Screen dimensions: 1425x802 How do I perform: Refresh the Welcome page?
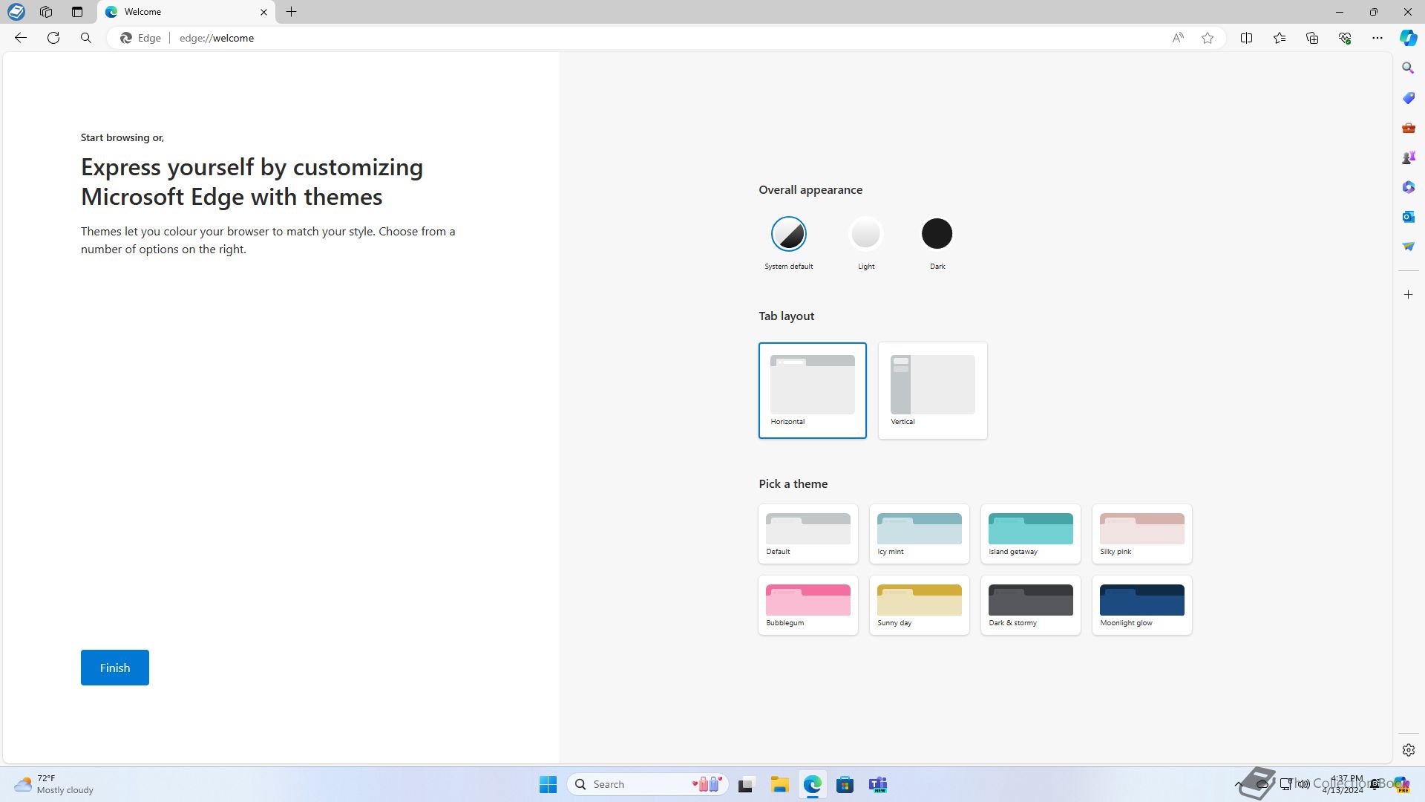point(53,38)
